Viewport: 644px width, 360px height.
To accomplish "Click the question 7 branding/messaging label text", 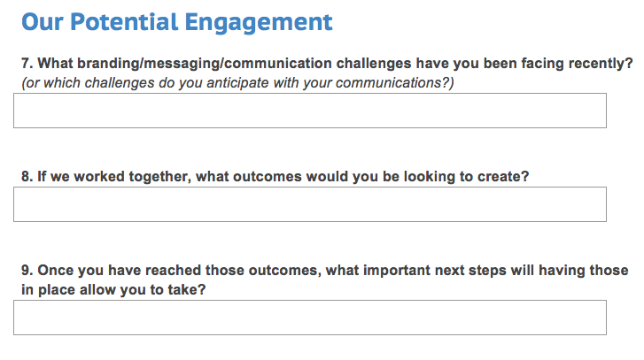I will point(326,65).
